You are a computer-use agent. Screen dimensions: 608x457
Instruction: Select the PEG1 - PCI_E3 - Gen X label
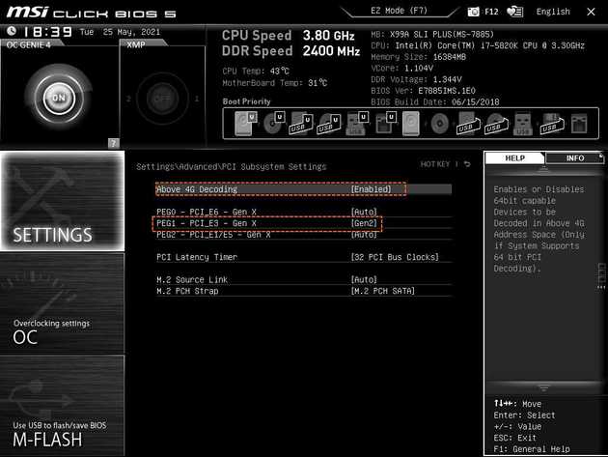point(207,223)
